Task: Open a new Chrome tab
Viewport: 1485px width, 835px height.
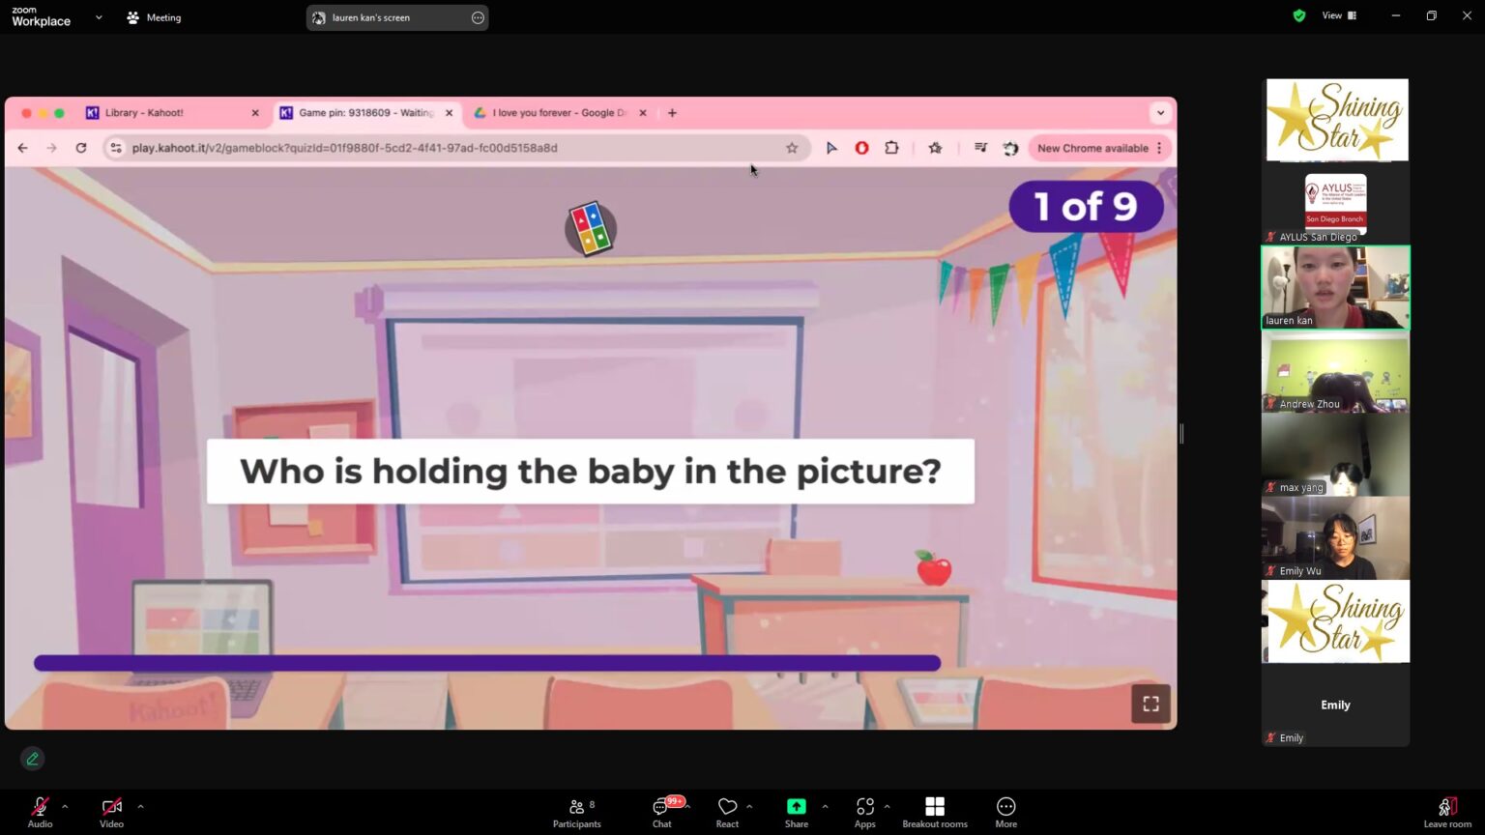Action: click(x=672, y=113)
